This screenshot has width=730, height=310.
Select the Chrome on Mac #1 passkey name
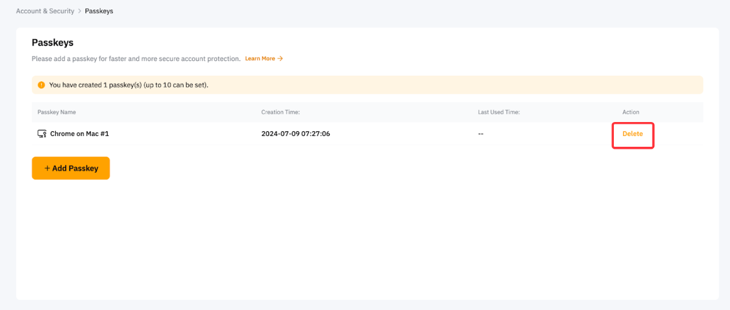point(79,134)
